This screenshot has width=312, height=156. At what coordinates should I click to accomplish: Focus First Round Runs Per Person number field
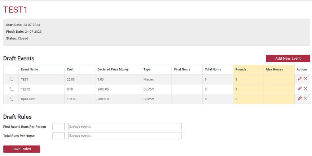(x=58, y=127)
